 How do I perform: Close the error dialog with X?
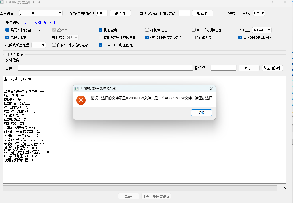[211, 89]
